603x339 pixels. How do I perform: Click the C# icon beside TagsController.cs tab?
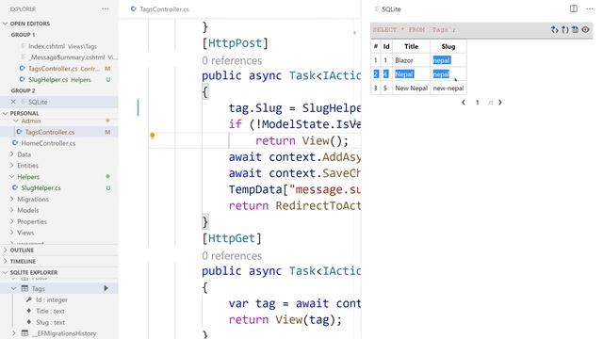click(x=134, y=8)
